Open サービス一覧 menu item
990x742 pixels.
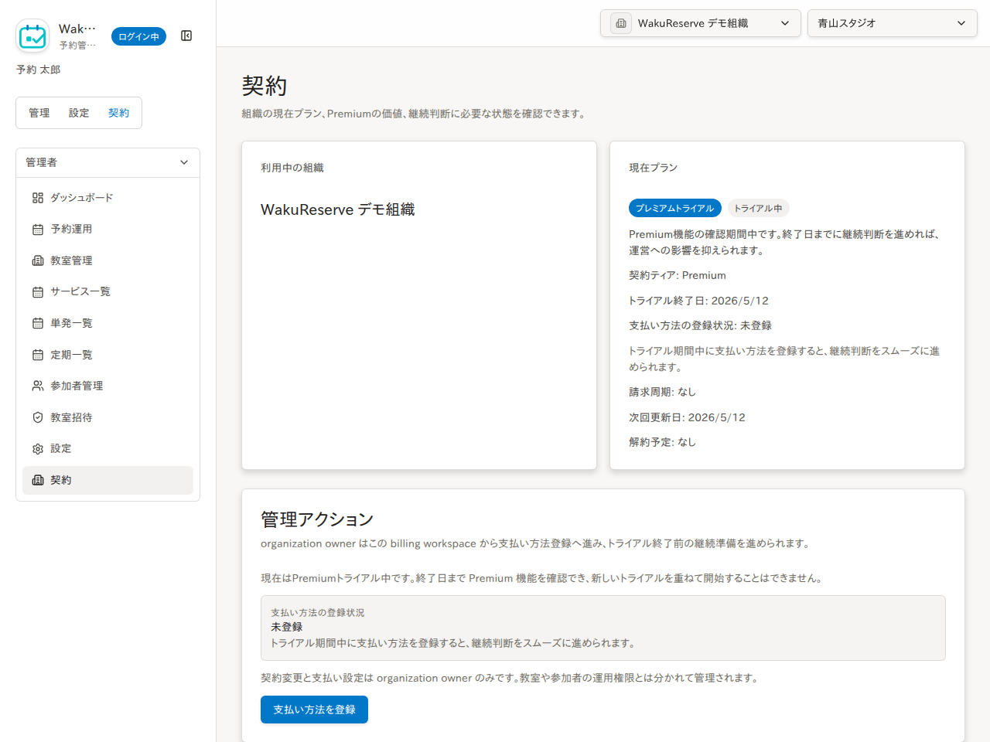pos(108,292)
